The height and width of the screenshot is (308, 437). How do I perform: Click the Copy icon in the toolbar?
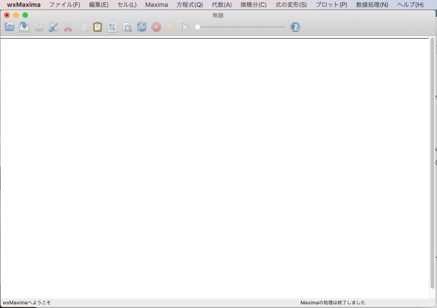pos(83,27)
